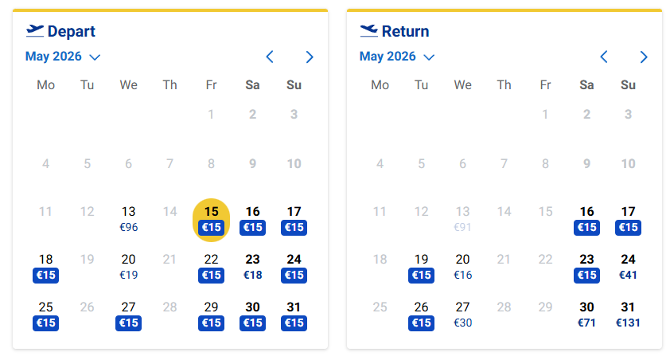Click the Return airplane landing icon
This screenshot has height=356, width=670.
(x=368, y=31)
